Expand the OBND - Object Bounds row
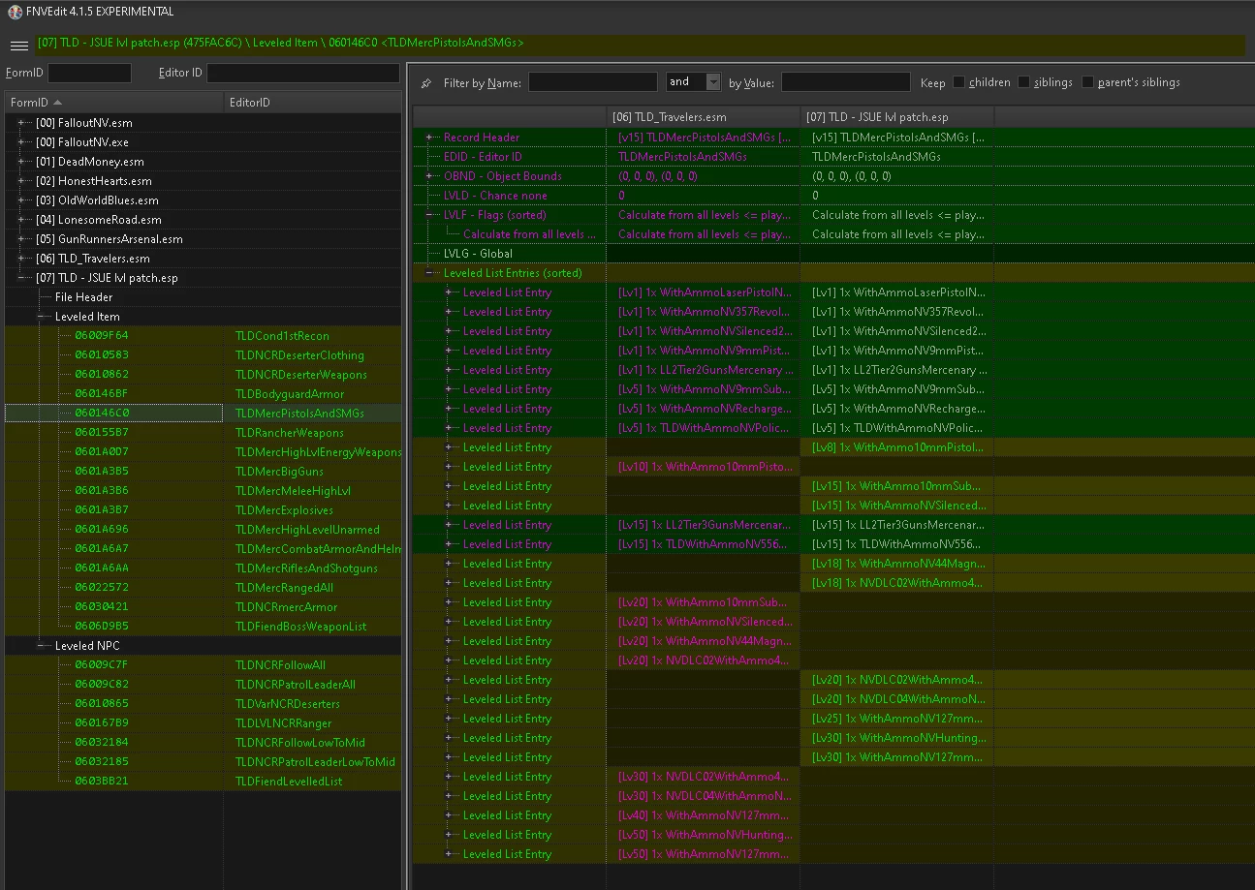Image resolution: width=1255 pixels, height=890 pixels. 429,176
